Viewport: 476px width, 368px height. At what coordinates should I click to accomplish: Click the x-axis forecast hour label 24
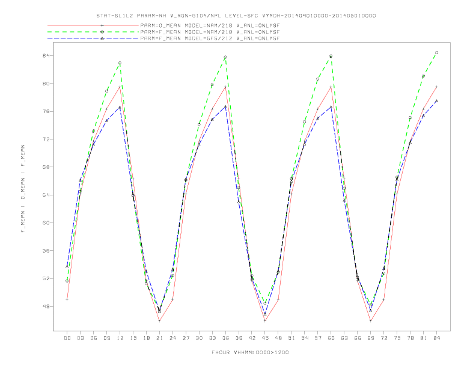pyautogui.click(x=172, y=338)
